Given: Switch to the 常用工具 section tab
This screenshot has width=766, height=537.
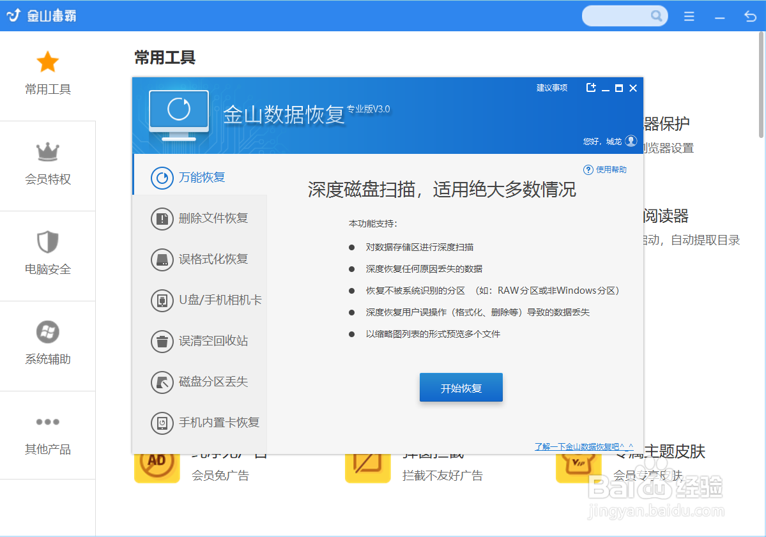Looking at the screenshot, I should click(x=47, y=70).
